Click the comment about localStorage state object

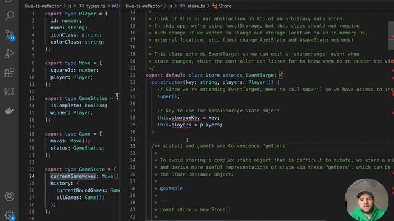coord(218,110)
